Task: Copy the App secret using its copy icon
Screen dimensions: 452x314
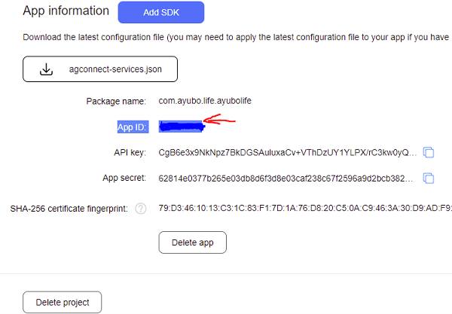Action: pos(429,178)
